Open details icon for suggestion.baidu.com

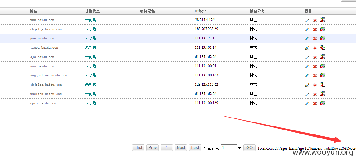click(323, 75)
